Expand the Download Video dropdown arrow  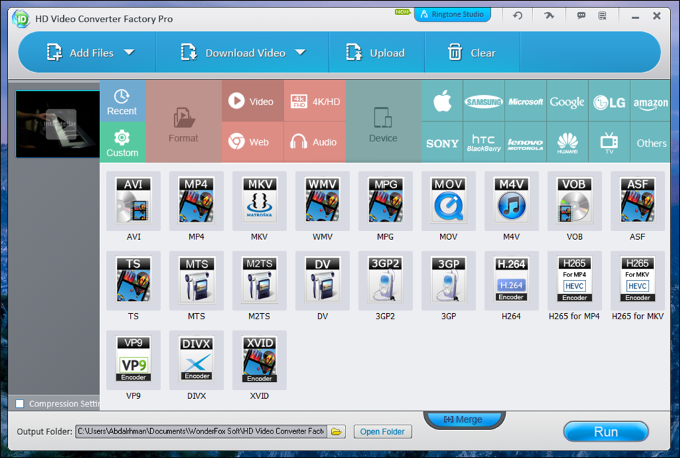click(x=300, y=52)
